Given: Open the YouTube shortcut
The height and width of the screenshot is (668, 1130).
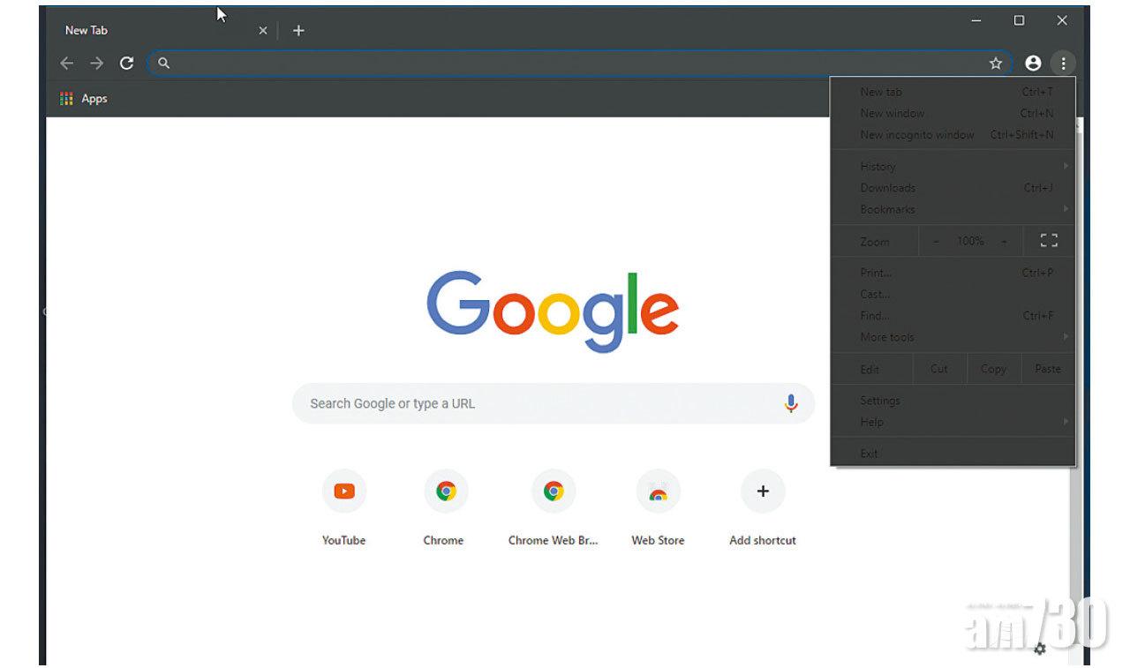Looking at the screenshot, I should 343,492.
